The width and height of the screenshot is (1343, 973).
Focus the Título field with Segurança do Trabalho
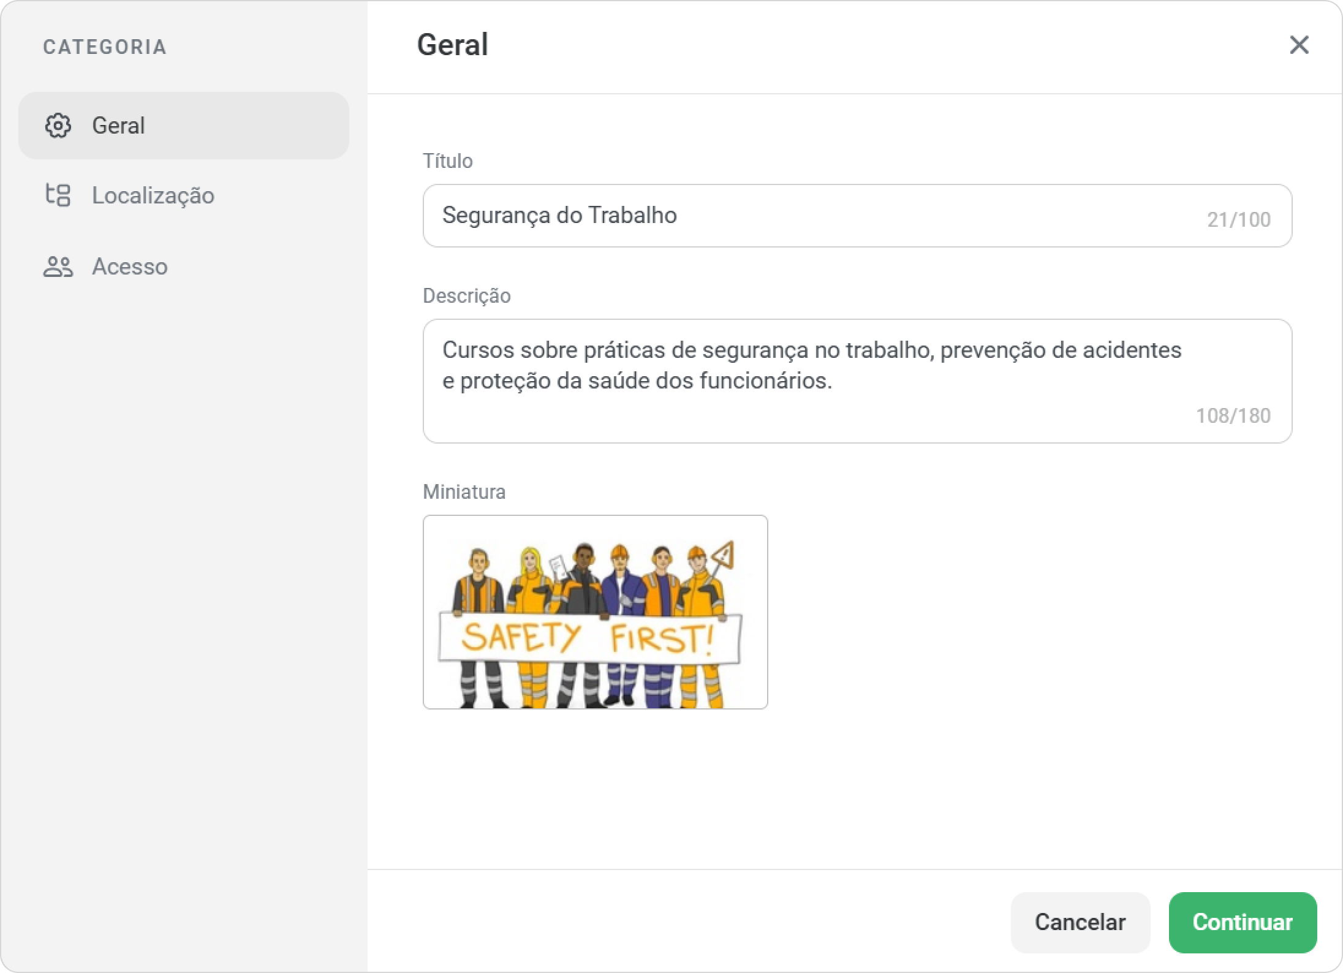(857, 216)
